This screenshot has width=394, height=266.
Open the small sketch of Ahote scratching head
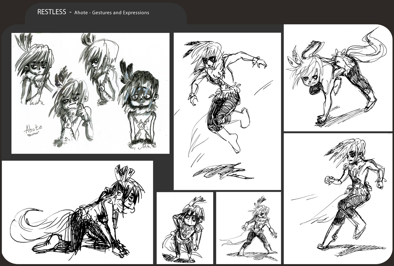(x=185, y=228)
